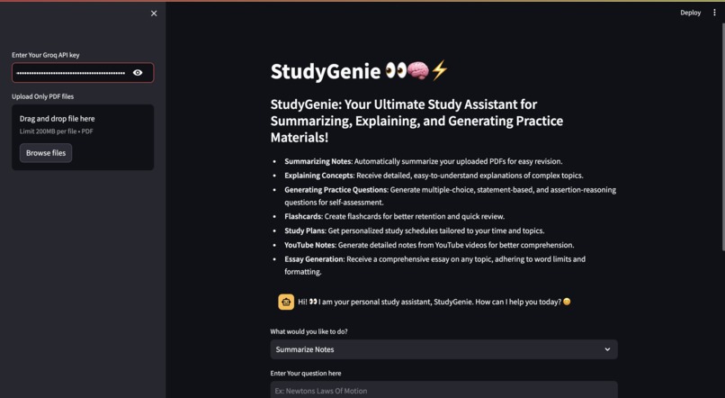Click the drag and drop file area
The height and width of the screenshot is (398, 725).
[x=83, y=137]
